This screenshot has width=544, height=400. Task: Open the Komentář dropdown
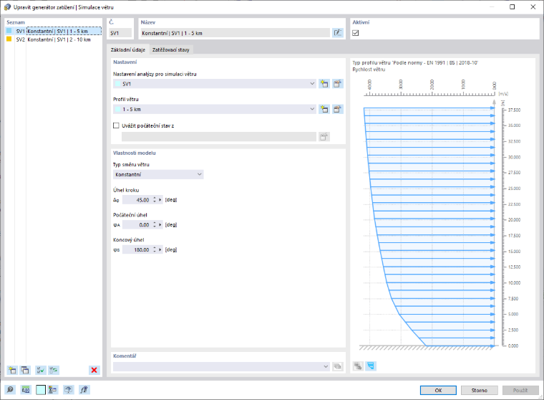pos(326,366)
